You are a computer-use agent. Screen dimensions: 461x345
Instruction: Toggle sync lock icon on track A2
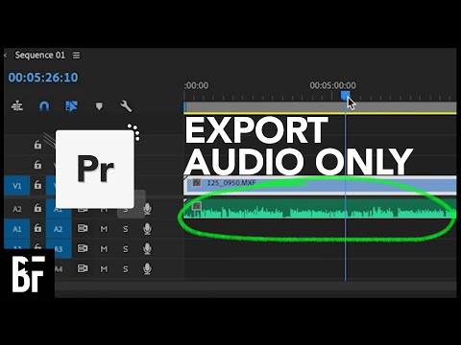tap(83, 228)
